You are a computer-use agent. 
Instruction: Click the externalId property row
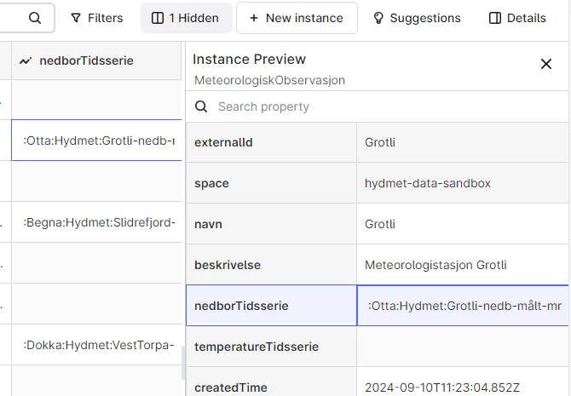[271, 142]
